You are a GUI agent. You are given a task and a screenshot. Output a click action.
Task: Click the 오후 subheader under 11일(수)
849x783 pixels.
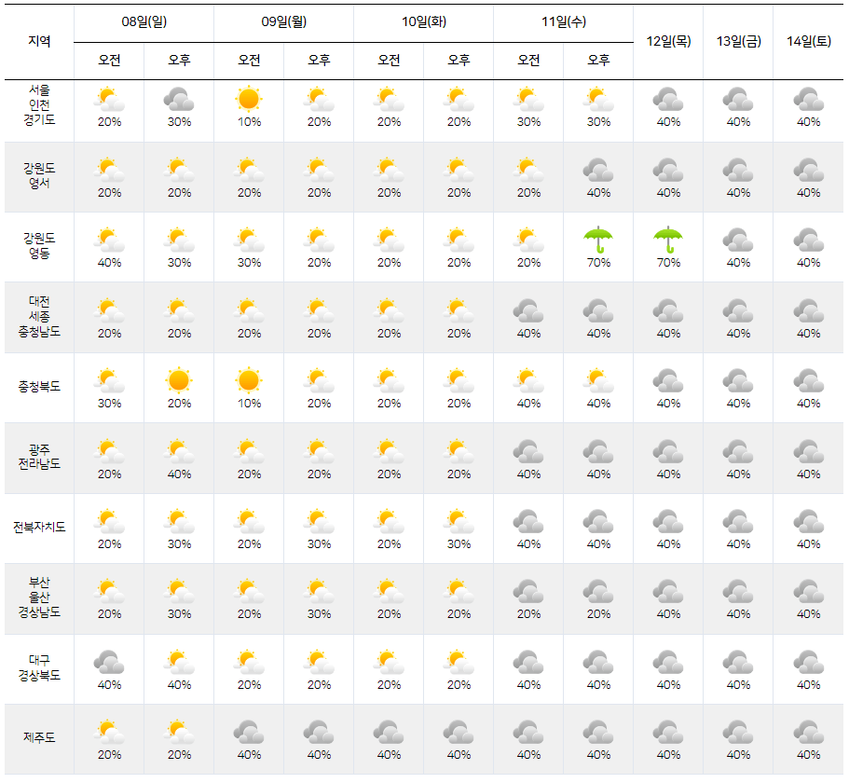(598, 60)
